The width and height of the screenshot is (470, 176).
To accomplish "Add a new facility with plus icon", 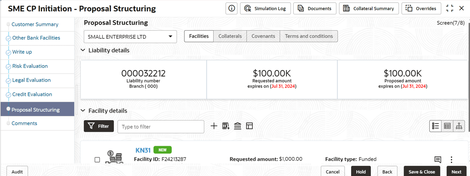I will (214, 126).
